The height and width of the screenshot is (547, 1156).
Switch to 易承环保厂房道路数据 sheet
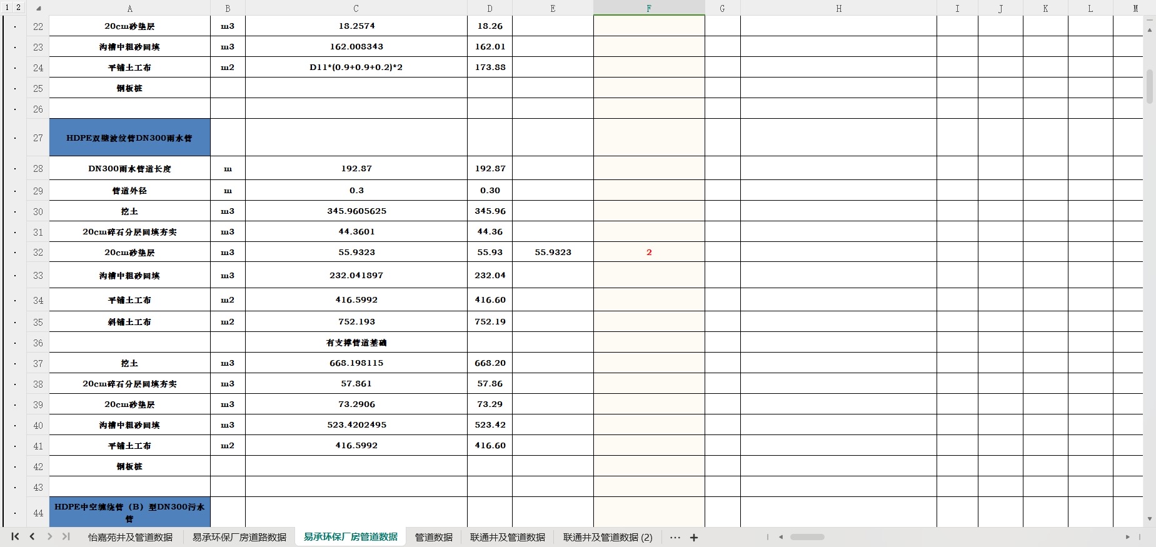(239, 537)
